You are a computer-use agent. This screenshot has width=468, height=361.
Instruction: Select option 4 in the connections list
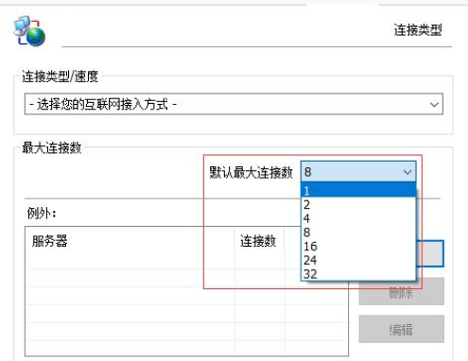[358, 218]
